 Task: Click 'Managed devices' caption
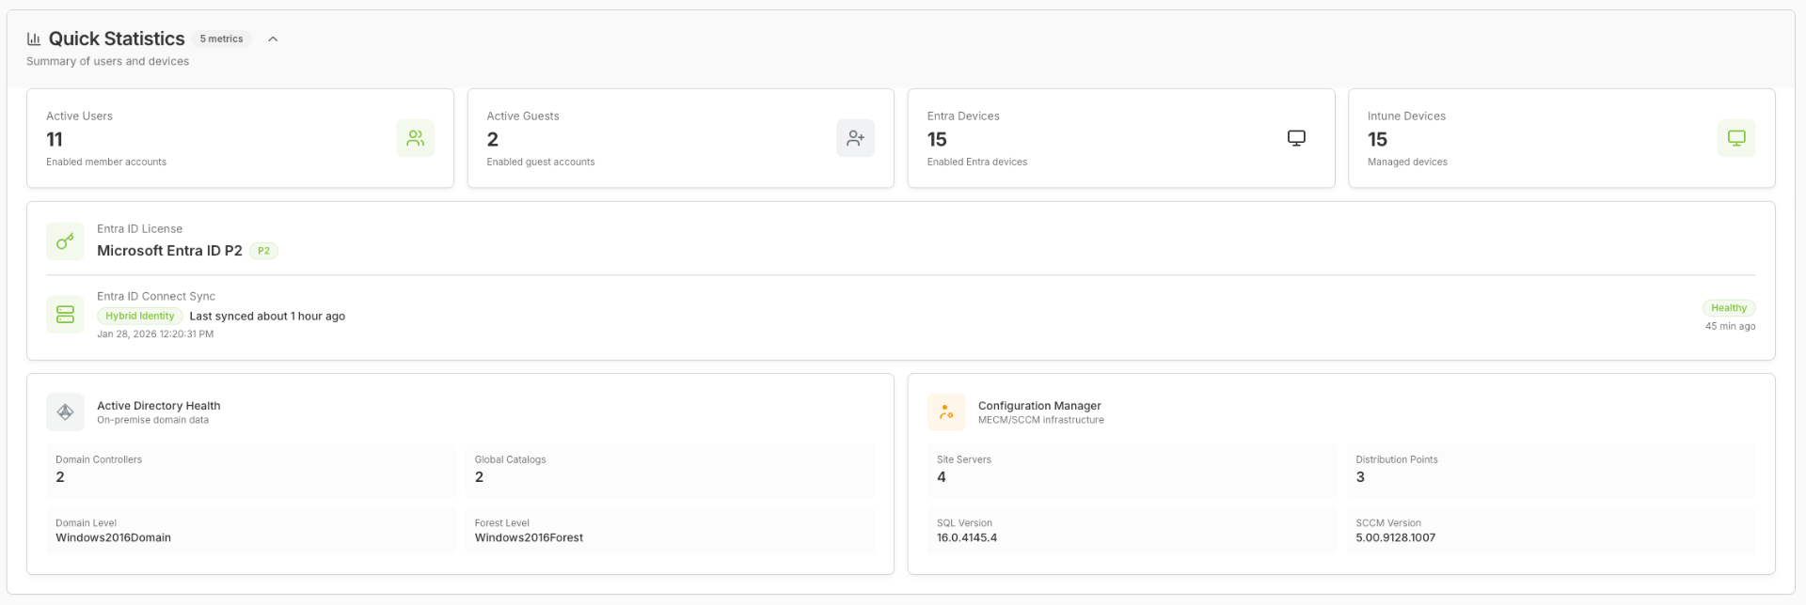1407,162
